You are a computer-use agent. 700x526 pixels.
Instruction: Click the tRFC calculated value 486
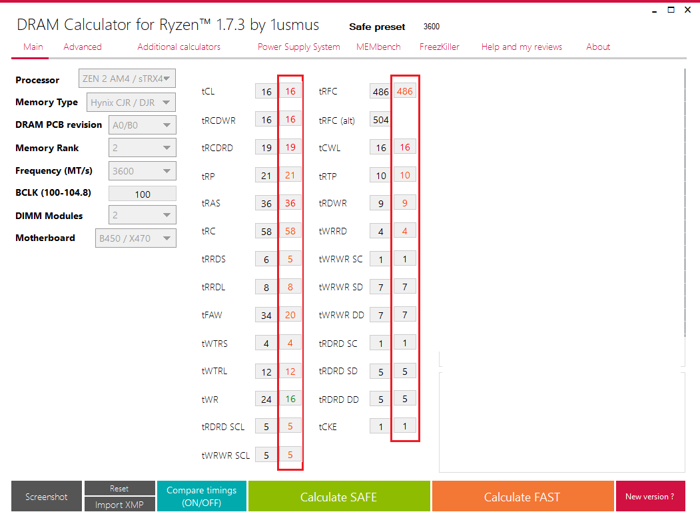tap(381, 91)
